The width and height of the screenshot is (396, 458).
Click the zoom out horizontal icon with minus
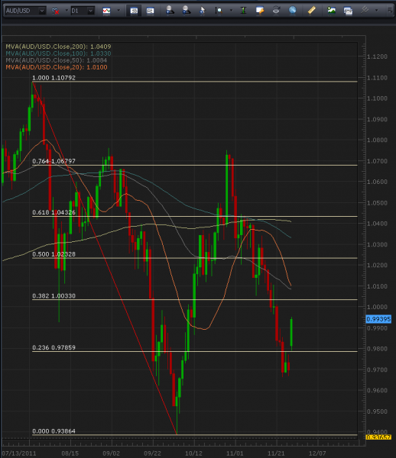(186, 11)
